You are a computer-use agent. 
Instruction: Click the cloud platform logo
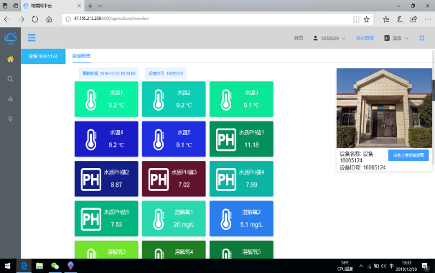point(11,38)
